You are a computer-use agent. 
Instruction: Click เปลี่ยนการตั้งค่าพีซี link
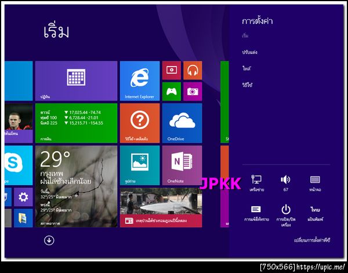(x=312, y=240)
